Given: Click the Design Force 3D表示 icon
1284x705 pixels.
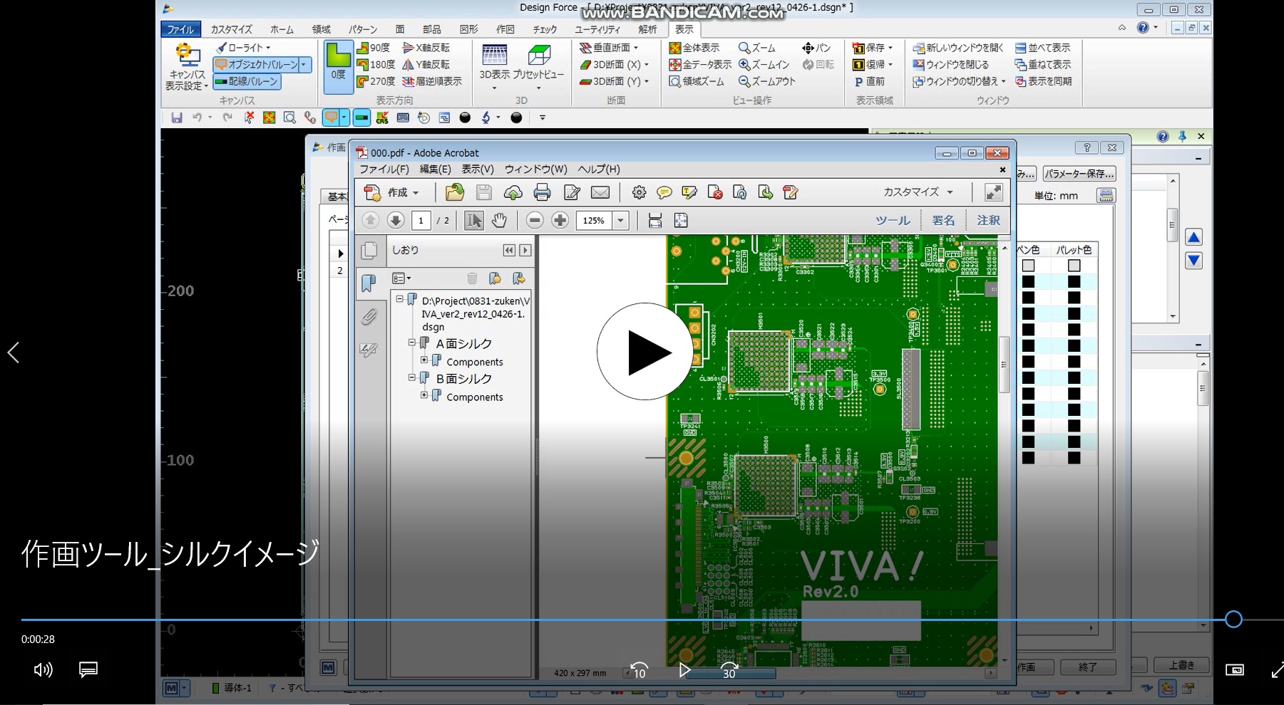Looking at the screenshot, I should click(494, 63).
